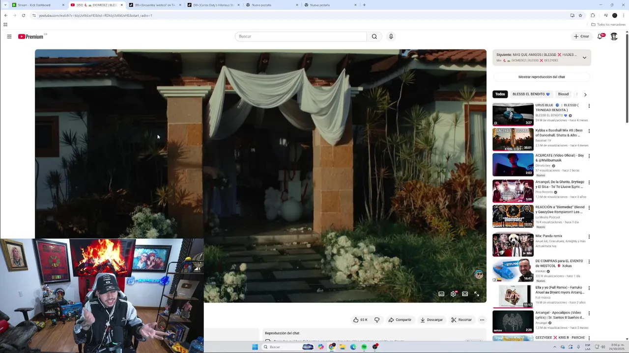
Task: Go back in browser history
Action: [x=6, y=15]
